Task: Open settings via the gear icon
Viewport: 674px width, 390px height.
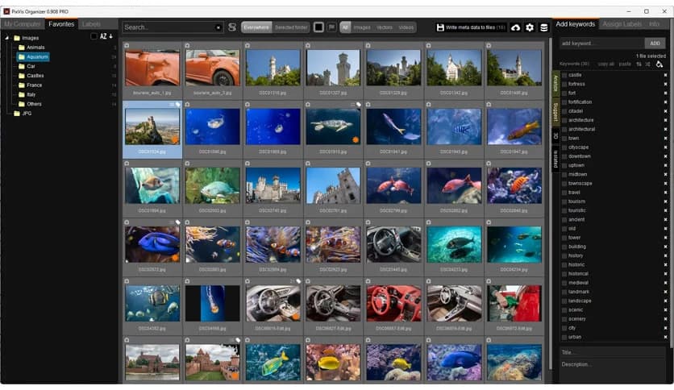Action: [x=530, y=27]
